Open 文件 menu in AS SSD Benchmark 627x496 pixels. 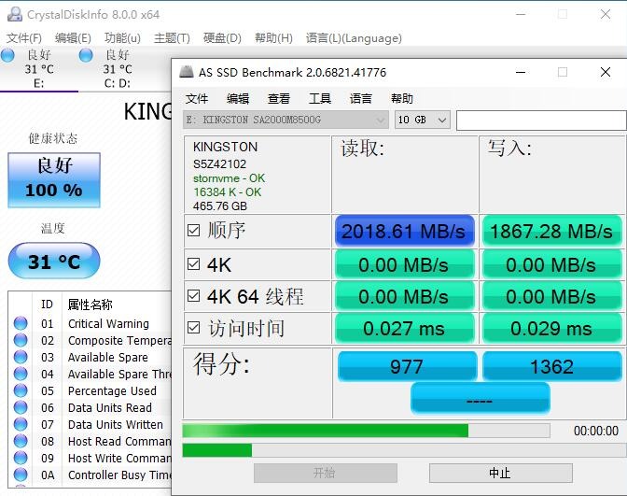(x=197, y=98)
